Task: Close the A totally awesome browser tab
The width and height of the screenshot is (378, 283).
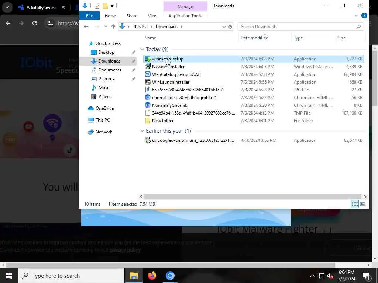Action: tap(63, 7)
